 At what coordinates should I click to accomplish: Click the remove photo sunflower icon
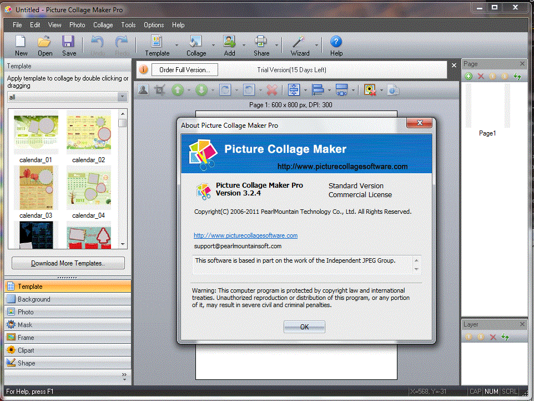(370, 91)
